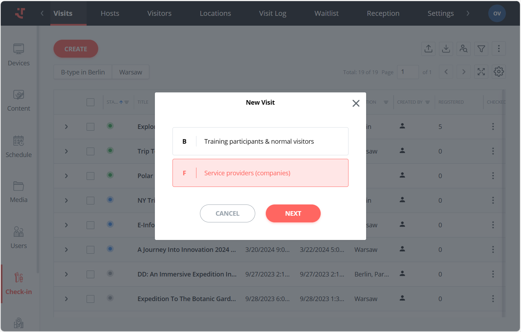Screen dimensions: 521x332
Task: Open the Schedule sidebar section
Action: coord(19,147)
